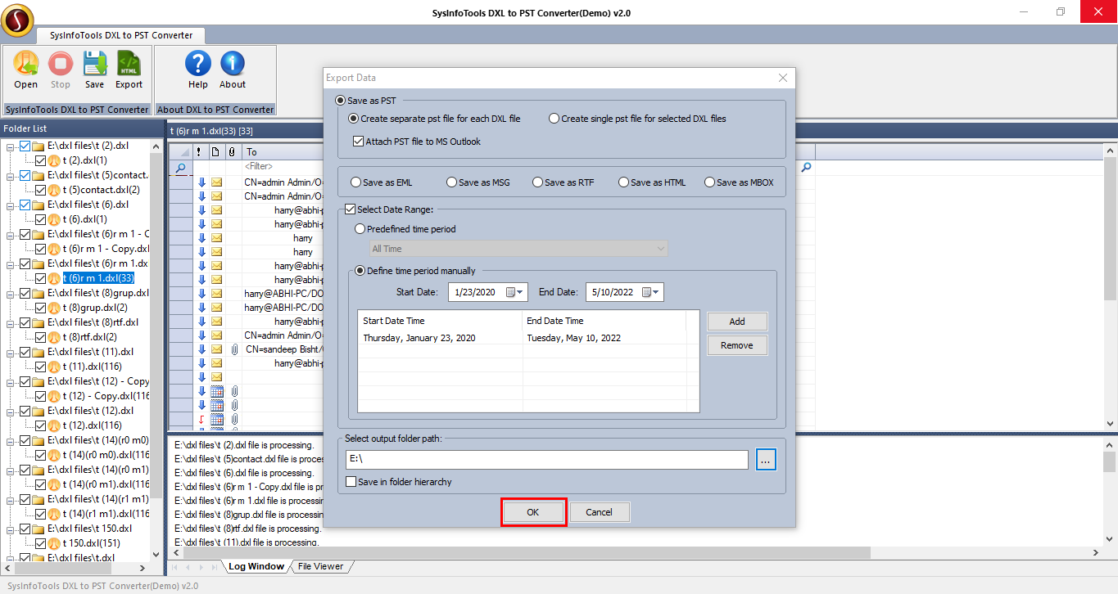This screenshot has height=594, width=1118.
Task: Open the Start Date calendar dropdown
Action: pyautogui.click(x=515, y=292)
